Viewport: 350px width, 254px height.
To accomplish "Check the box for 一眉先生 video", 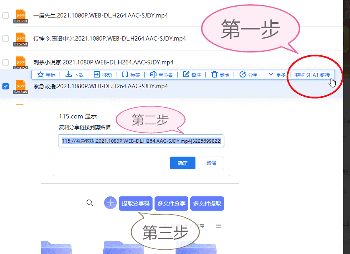I will (6, 16).
